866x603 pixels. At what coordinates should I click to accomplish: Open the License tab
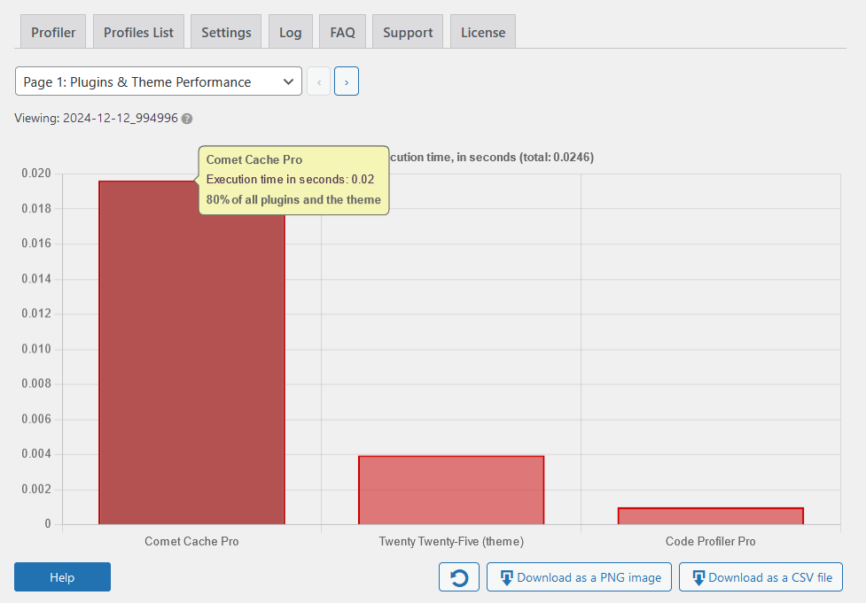[483, 32]
